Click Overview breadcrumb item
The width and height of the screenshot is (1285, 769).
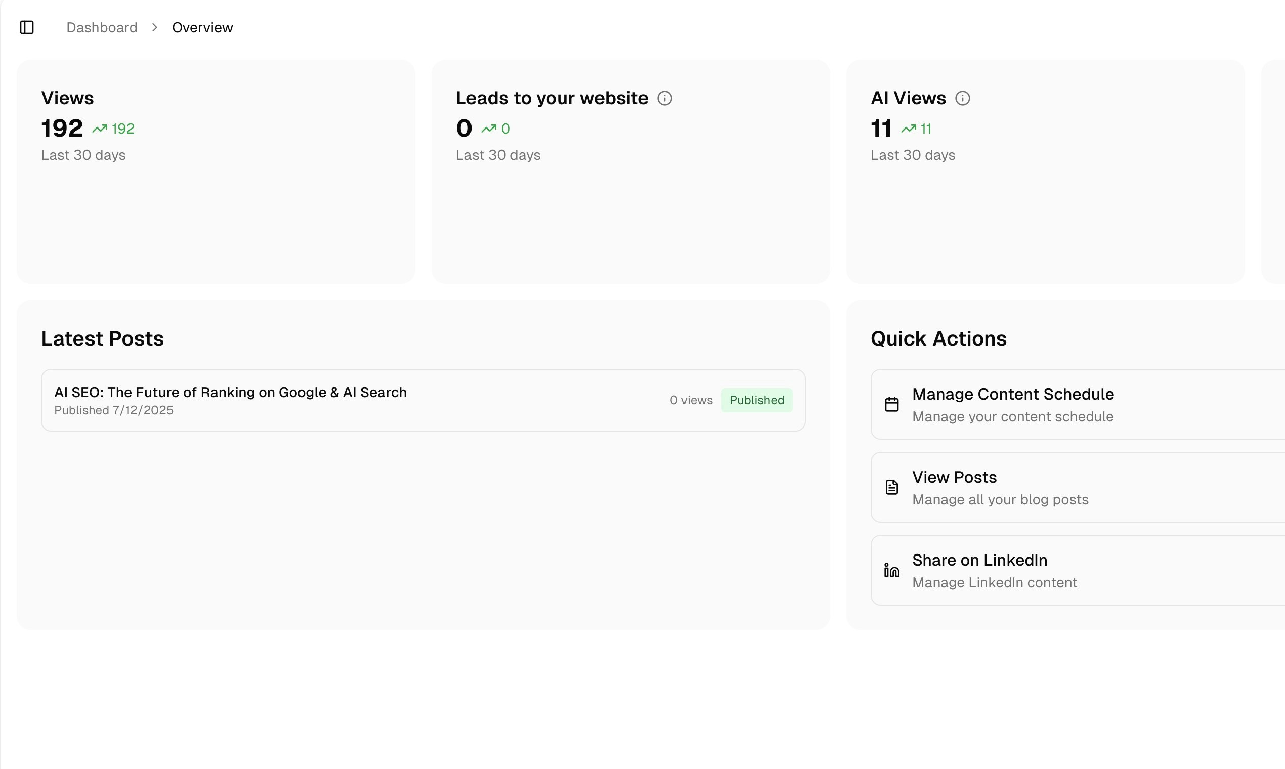click(x=202, y=27)
